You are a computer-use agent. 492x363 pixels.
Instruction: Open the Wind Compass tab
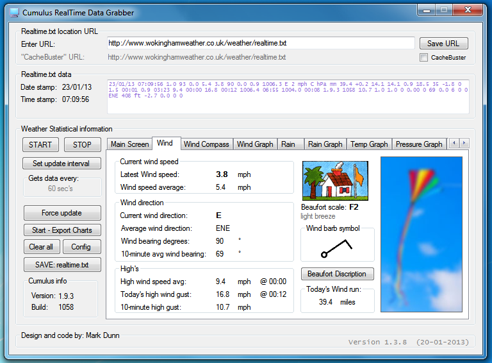point(206,144)
